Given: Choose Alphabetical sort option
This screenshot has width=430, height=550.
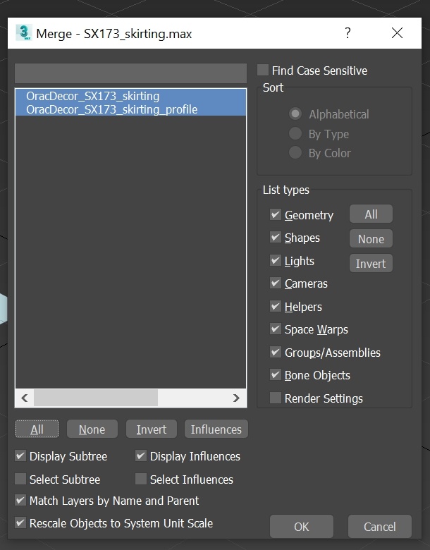Looking at the screenshot, I should coord(295,114).
